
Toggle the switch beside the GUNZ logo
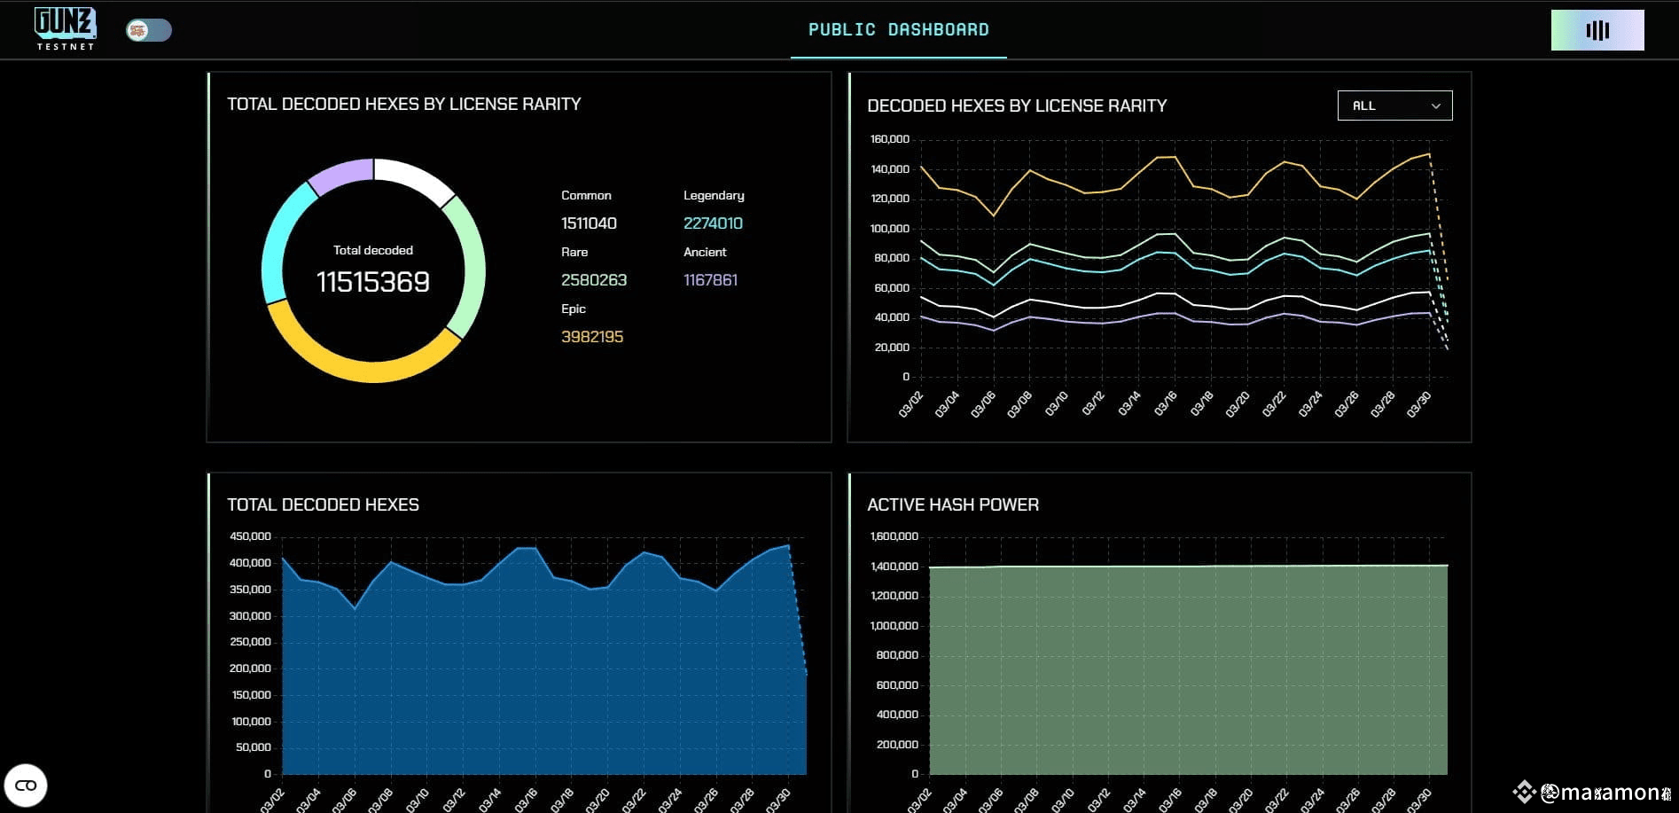[148, 30]
